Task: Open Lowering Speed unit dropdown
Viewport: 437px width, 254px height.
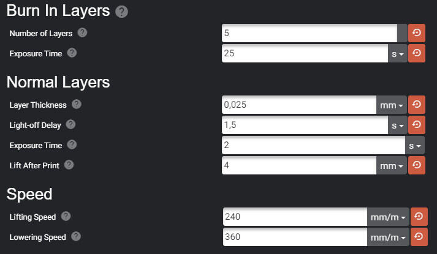Action: 388,237
